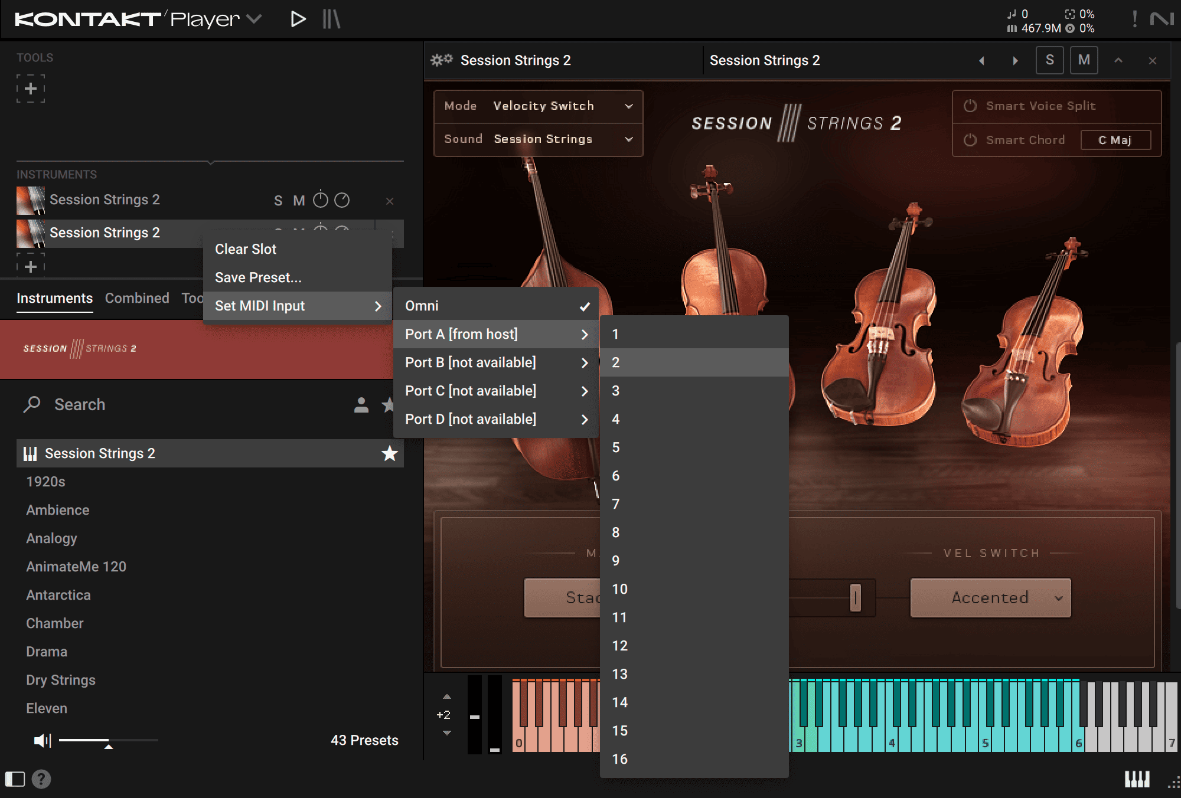
Task: Toggle the keyboard view icon
Action: [1137, 779]
